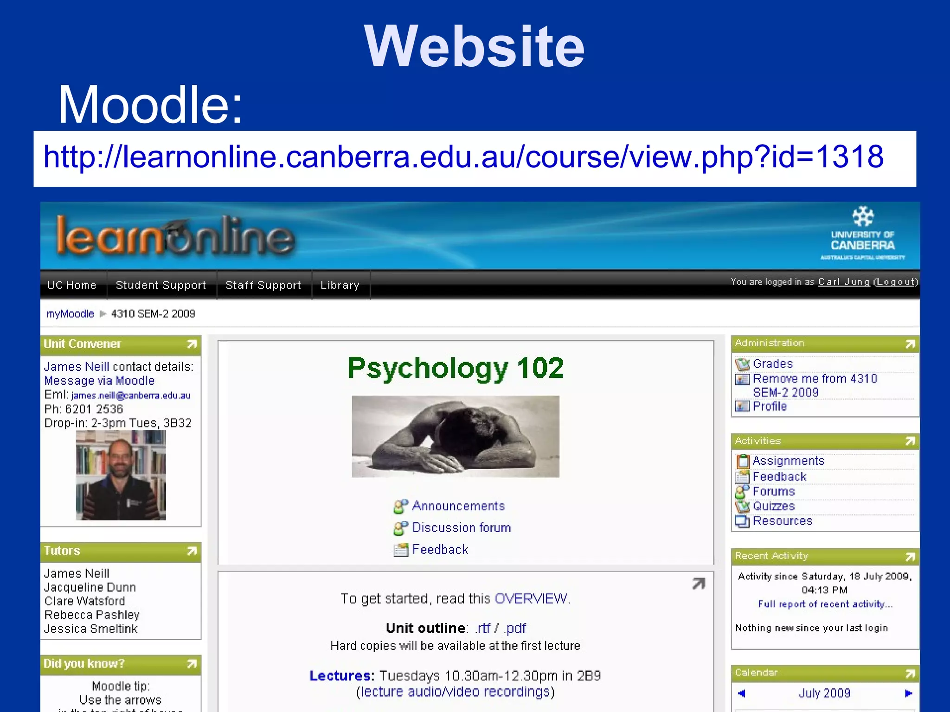Open the Announcements link
The image size is (950, 712).
pos(458,506)
